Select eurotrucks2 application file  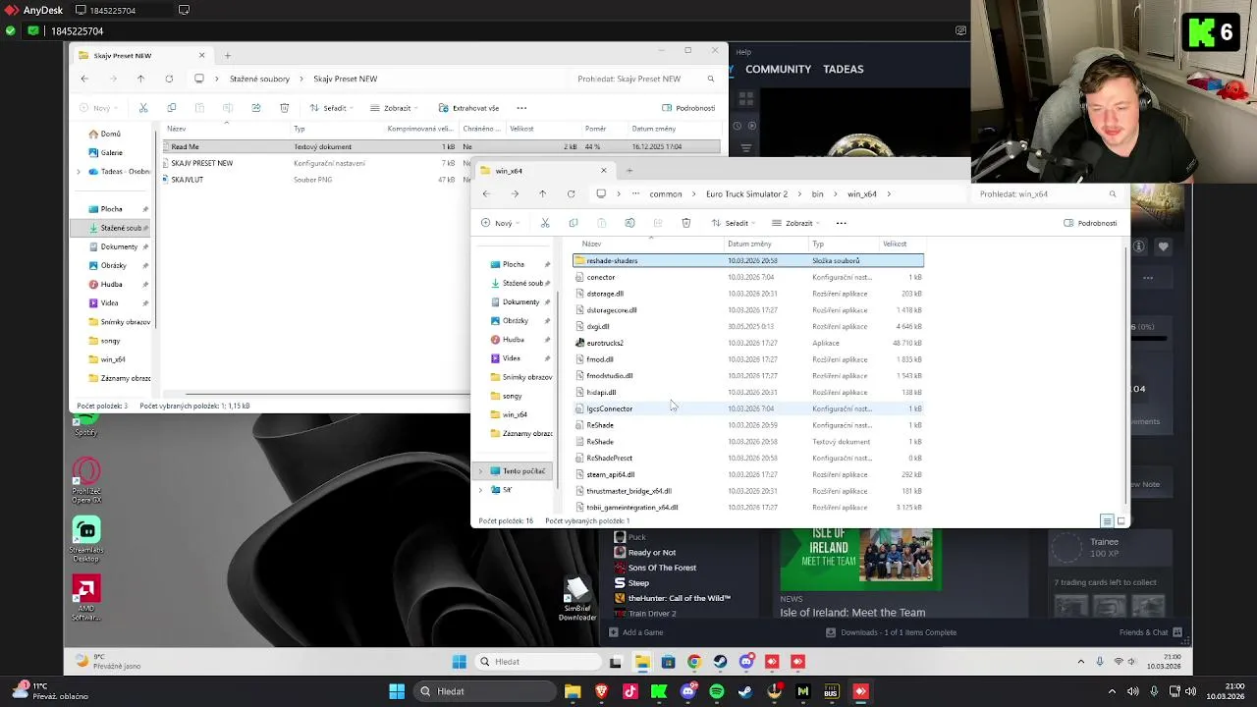click(748, 343)
